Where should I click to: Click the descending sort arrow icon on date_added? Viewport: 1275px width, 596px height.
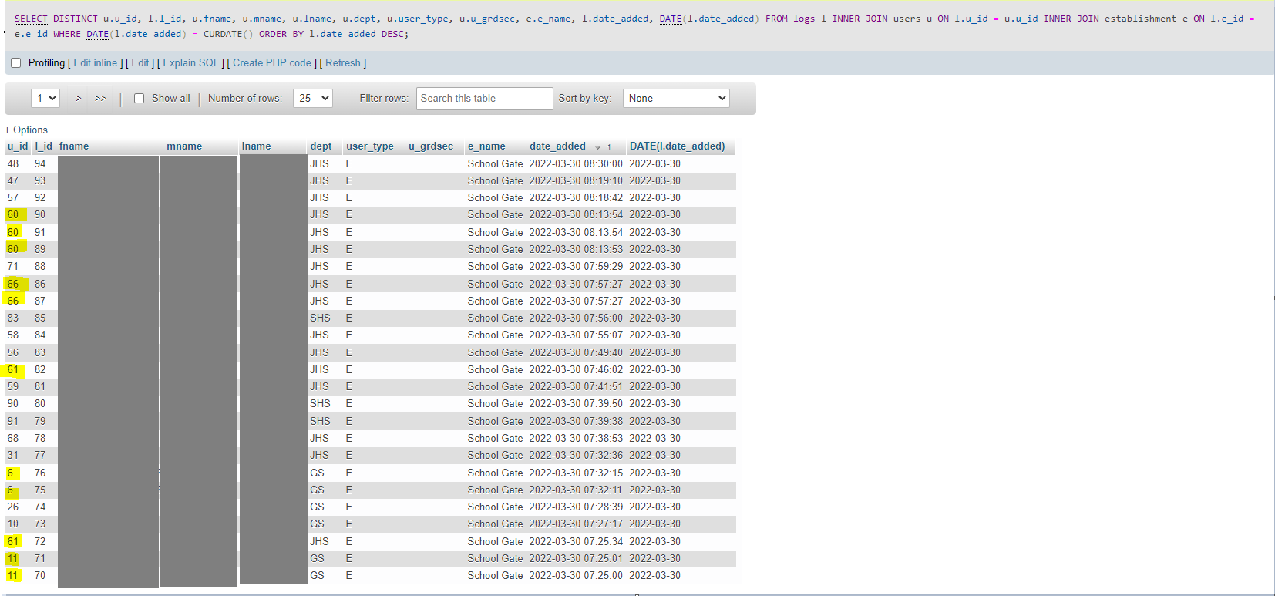[x=598, y=147]
